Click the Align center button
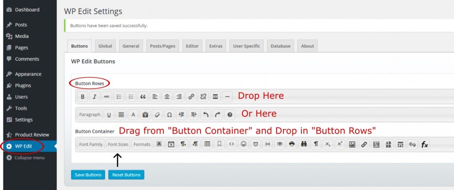The image size is (454, 190). click(x=167, y=97)
